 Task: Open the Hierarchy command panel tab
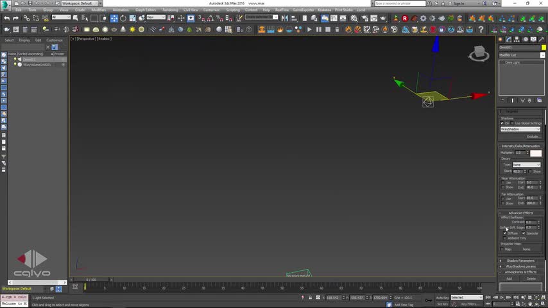[517, 40]
